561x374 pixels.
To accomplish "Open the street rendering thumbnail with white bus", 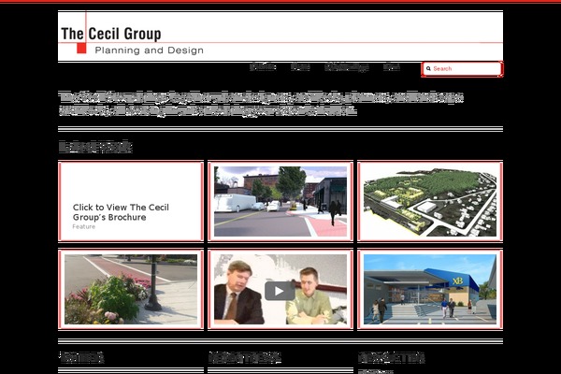I will click(280, 202).
